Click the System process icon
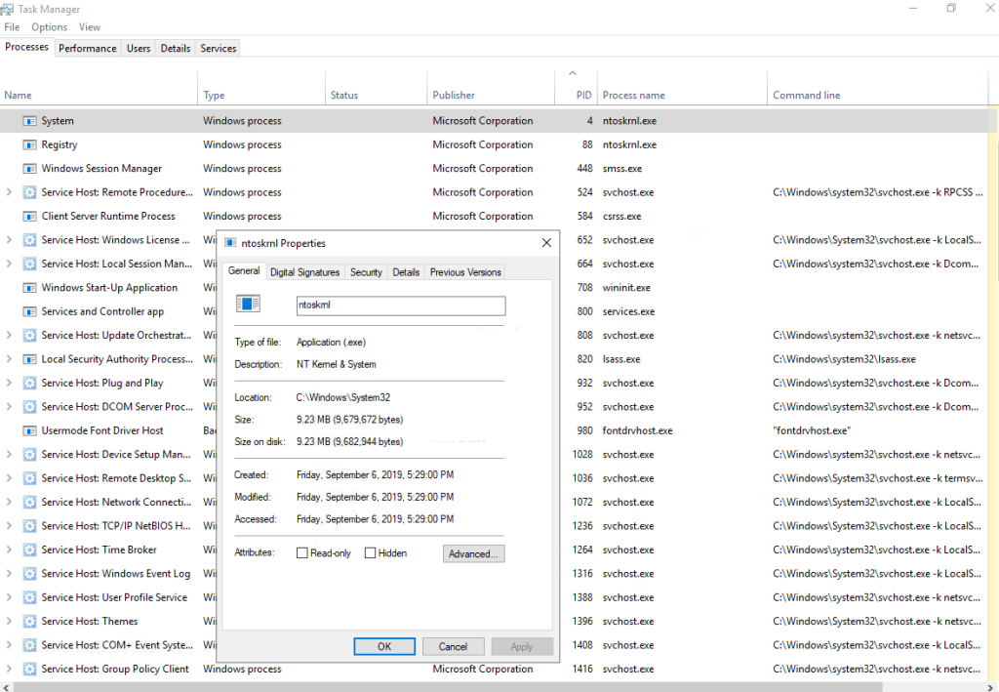The width and height of the screenshot is (999, 692). click(x=30, y=121)
